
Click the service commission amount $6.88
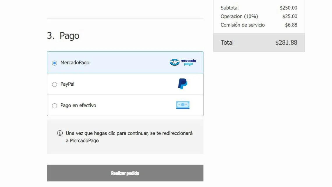tap(291, 25)
